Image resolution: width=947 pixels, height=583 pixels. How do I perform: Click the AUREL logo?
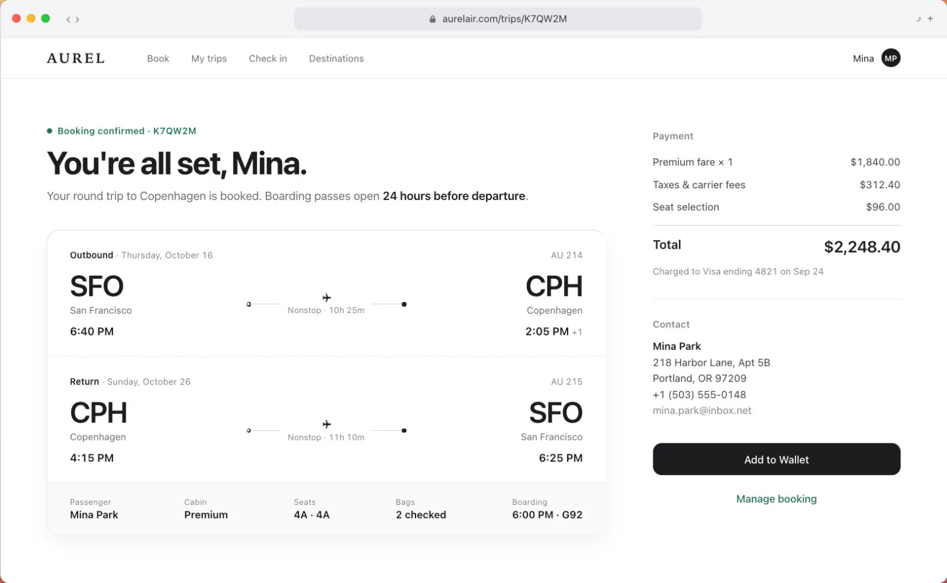point(76,58)
